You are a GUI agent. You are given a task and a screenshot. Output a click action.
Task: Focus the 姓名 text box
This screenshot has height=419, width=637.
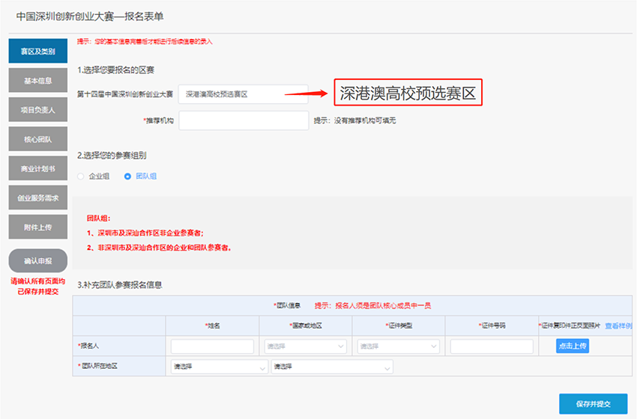[x=212, y=346]
